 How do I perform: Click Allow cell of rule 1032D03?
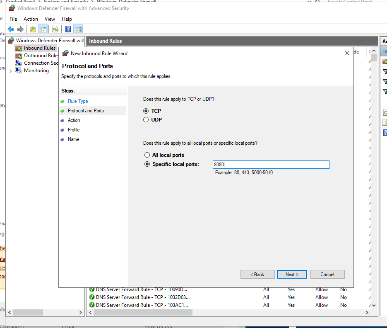tap(322, 297)
